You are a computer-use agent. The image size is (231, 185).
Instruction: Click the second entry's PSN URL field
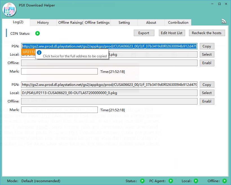click(x=109, y=85)
